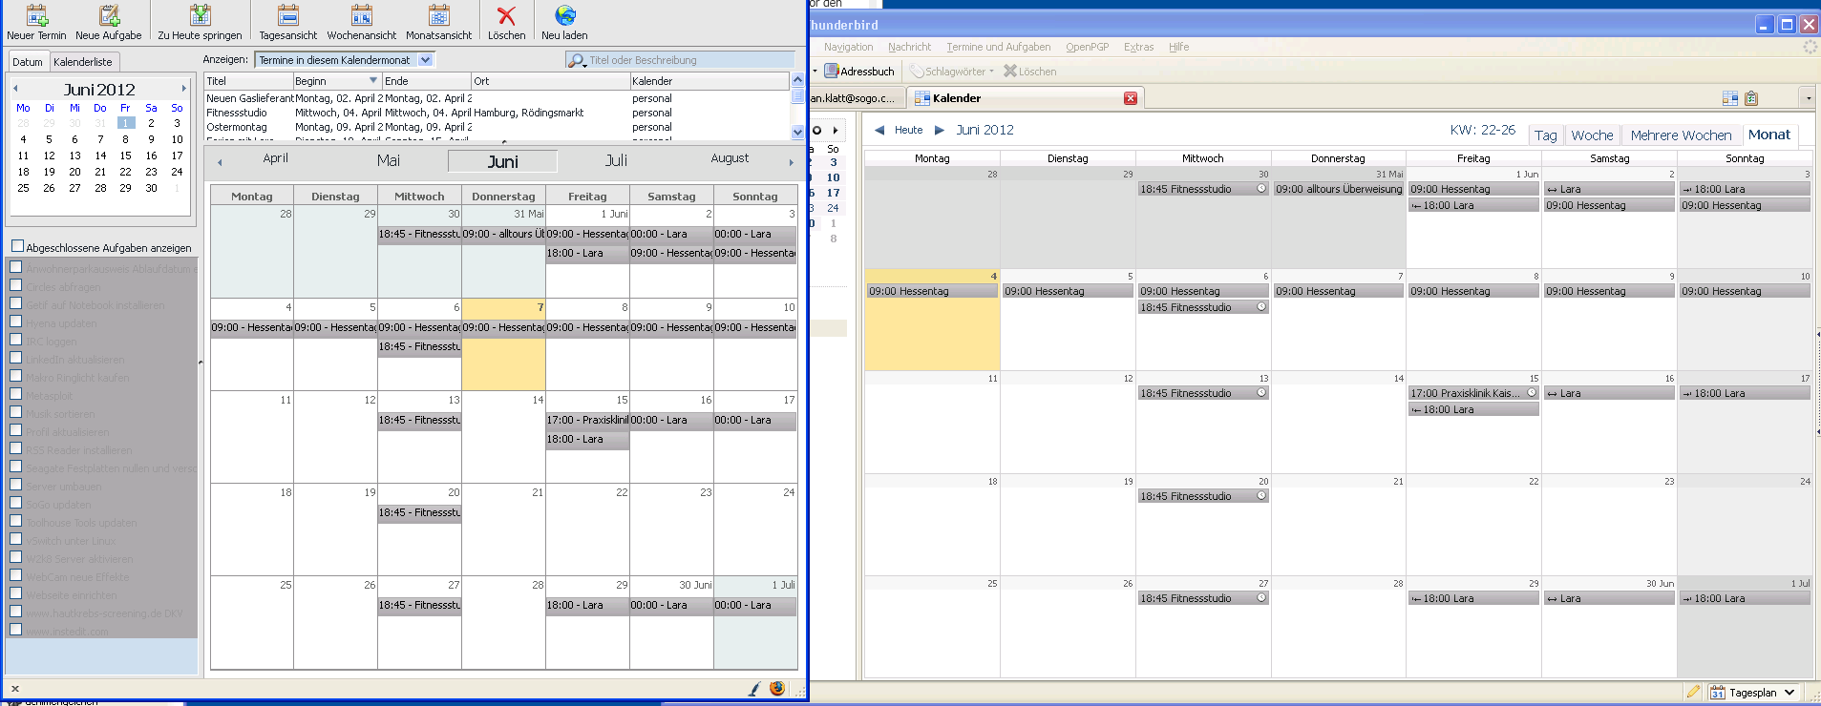The image size is (1821, 706).
Task: Click the Neu laden globe icon
Action: point(564,16)
